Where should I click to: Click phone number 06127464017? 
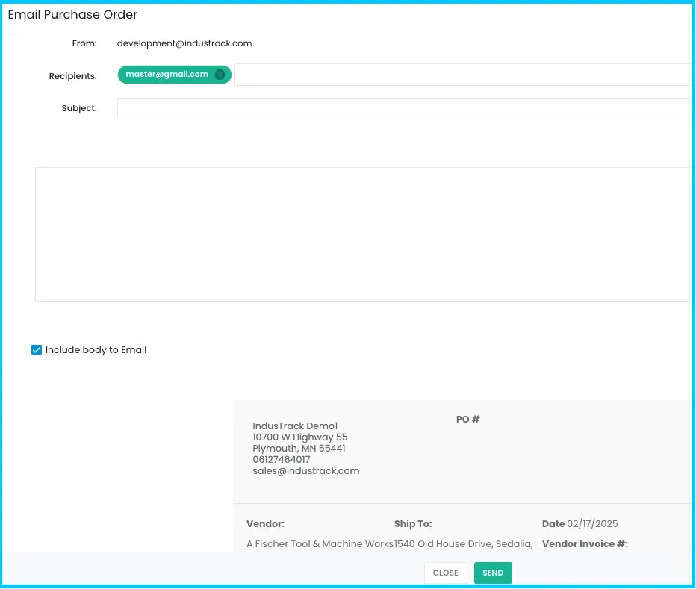click(x=282, y=459)
